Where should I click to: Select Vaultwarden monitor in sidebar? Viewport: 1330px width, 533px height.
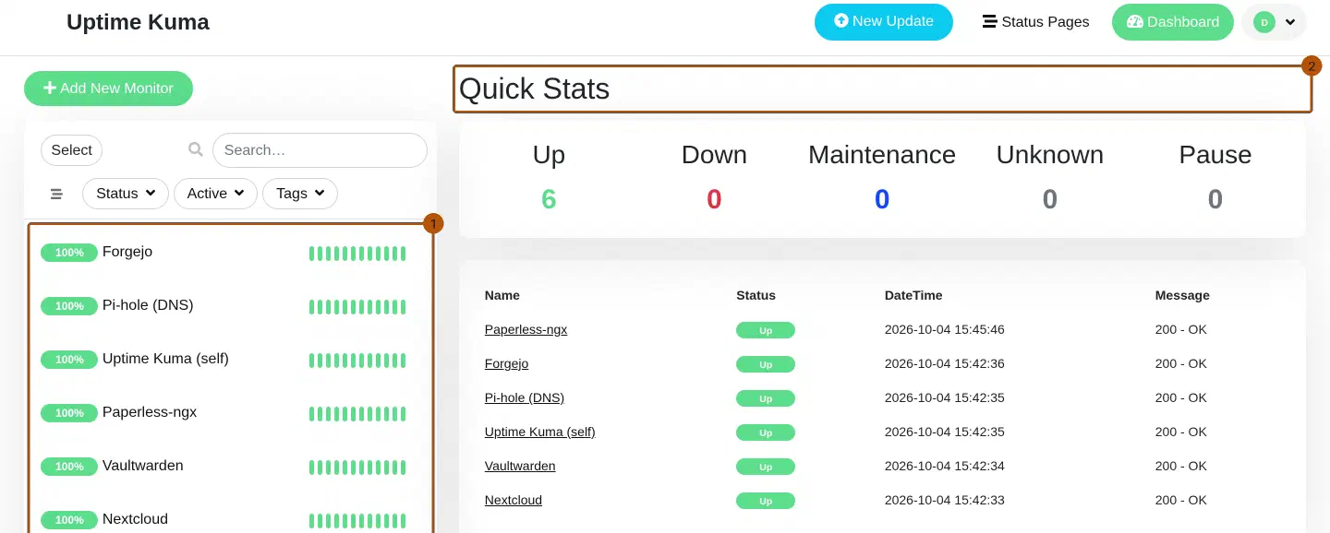coord(230,467)
